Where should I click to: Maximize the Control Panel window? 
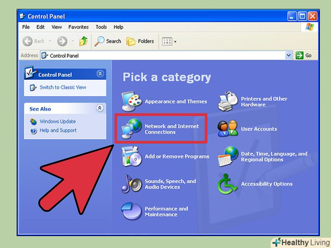click(302, 16)
